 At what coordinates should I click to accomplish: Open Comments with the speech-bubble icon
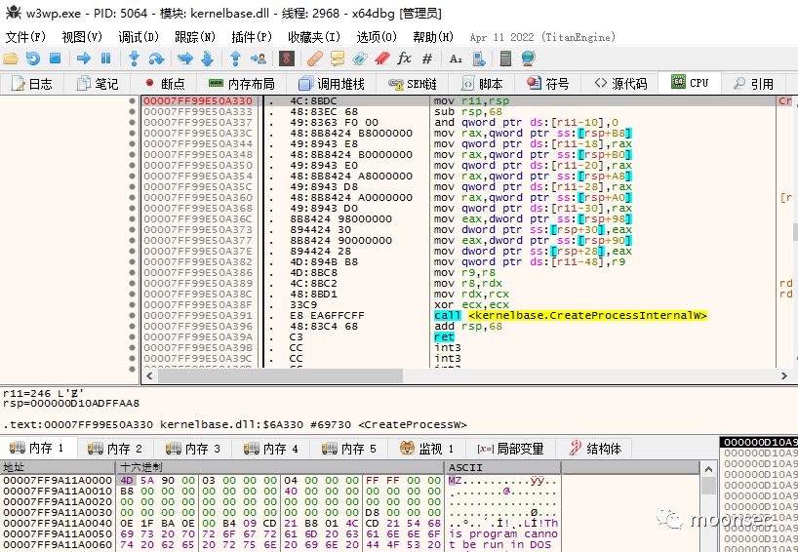tap(337, 59)
